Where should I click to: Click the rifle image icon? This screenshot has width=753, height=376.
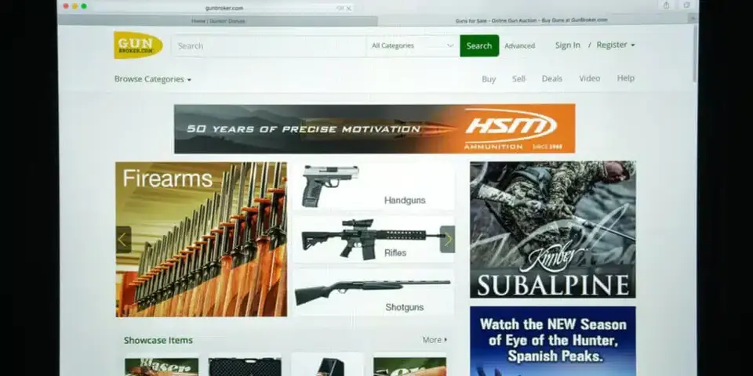coord(362,237)
